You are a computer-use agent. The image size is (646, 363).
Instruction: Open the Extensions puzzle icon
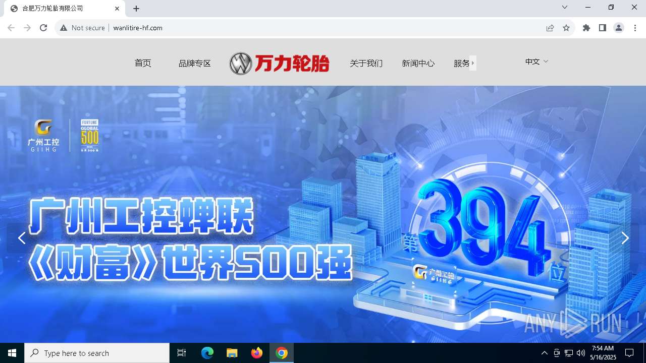[586, 28]
